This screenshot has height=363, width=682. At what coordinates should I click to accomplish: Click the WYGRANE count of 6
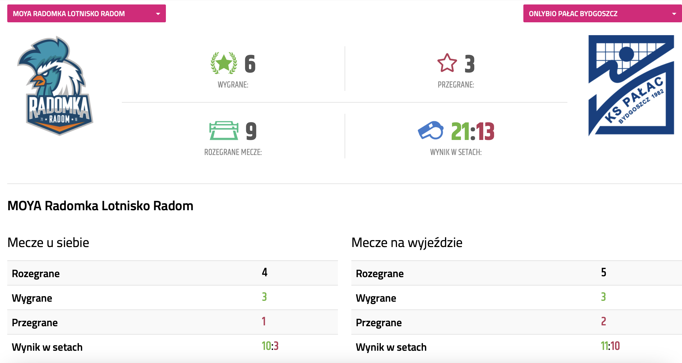[x=250, y=64]
